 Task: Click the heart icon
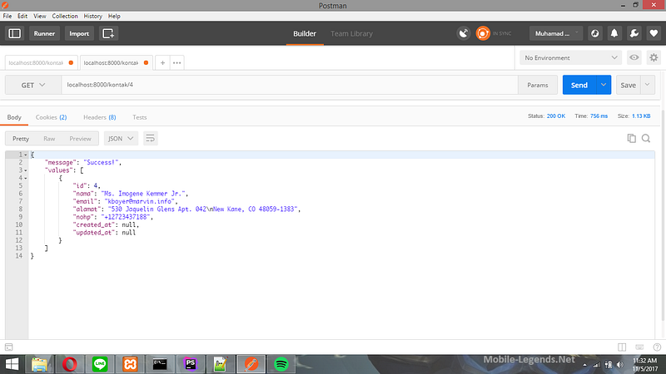tap(654, 33)
